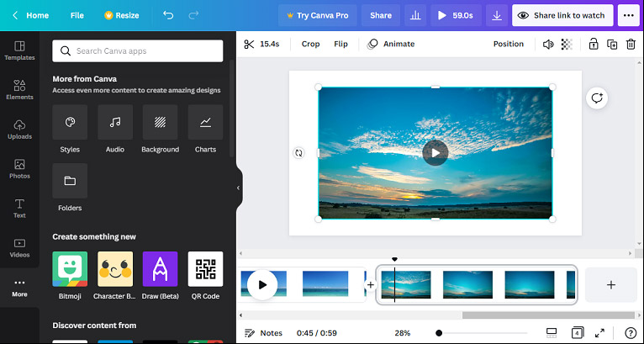This screenshot has width=644, height=344.
Task: Open the Uploads panel
Action: [19, 130]
